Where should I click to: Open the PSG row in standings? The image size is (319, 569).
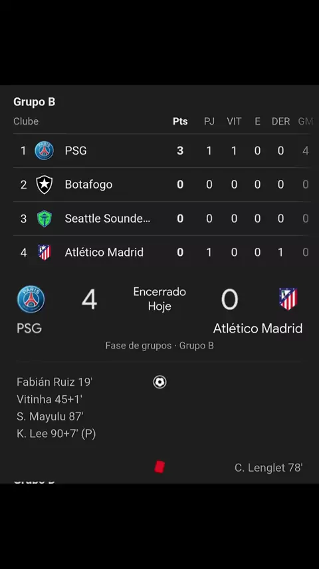[x=162, y=151]
